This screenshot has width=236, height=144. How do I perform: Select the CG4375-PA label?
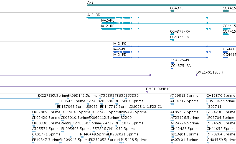181,66
